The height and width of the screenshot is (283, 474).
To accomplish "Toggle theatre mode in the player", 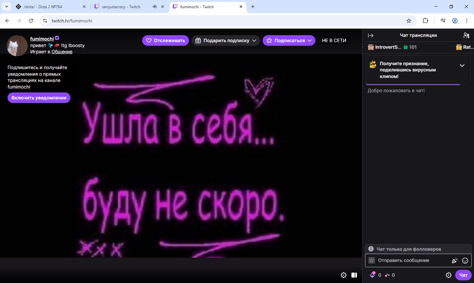I will tap(354, 275).
